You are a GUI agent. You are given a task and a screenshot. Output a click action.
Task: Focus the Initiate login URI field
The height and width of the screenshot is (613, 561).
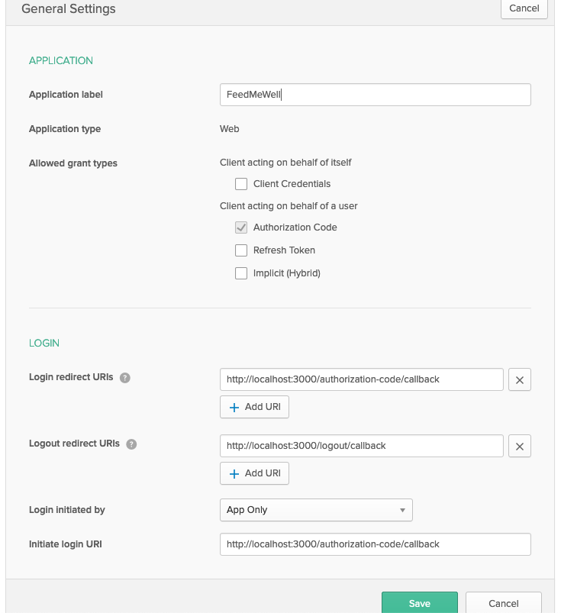(x=375, y=544)
